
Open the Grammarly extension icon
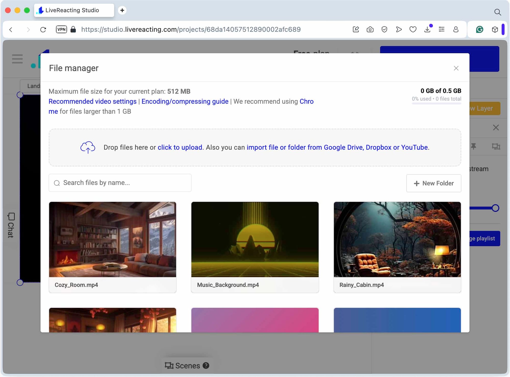(x=479, y=30)
